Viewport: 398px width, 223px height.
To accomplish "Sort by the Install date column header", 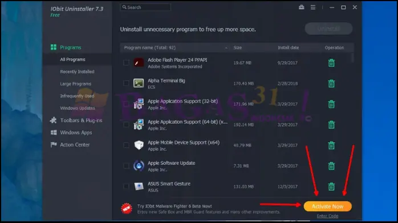I will coord(288,48).
